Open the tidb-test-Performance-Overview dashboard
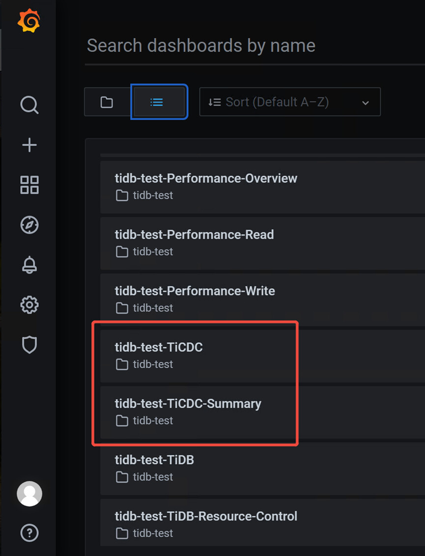This screenshot has width=425, height=556. coord(206,178)
